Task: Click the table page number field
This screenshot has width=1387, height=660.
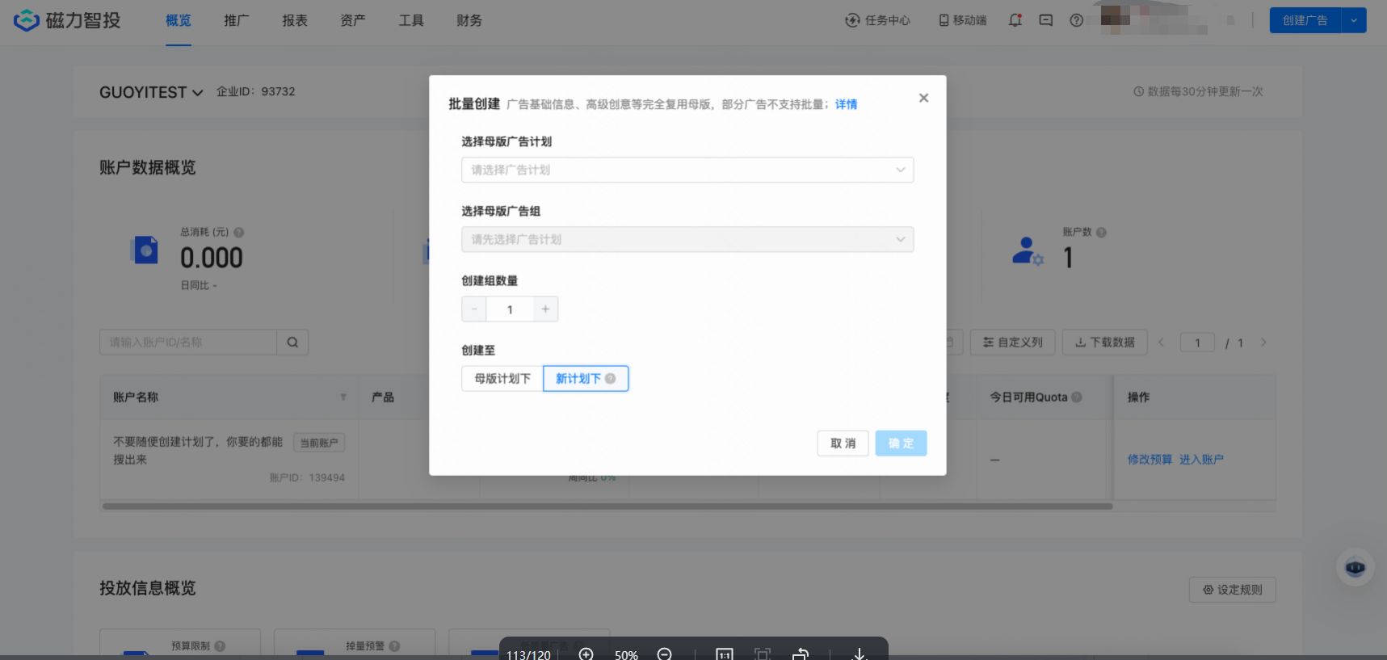Action: pos(1197,343)
